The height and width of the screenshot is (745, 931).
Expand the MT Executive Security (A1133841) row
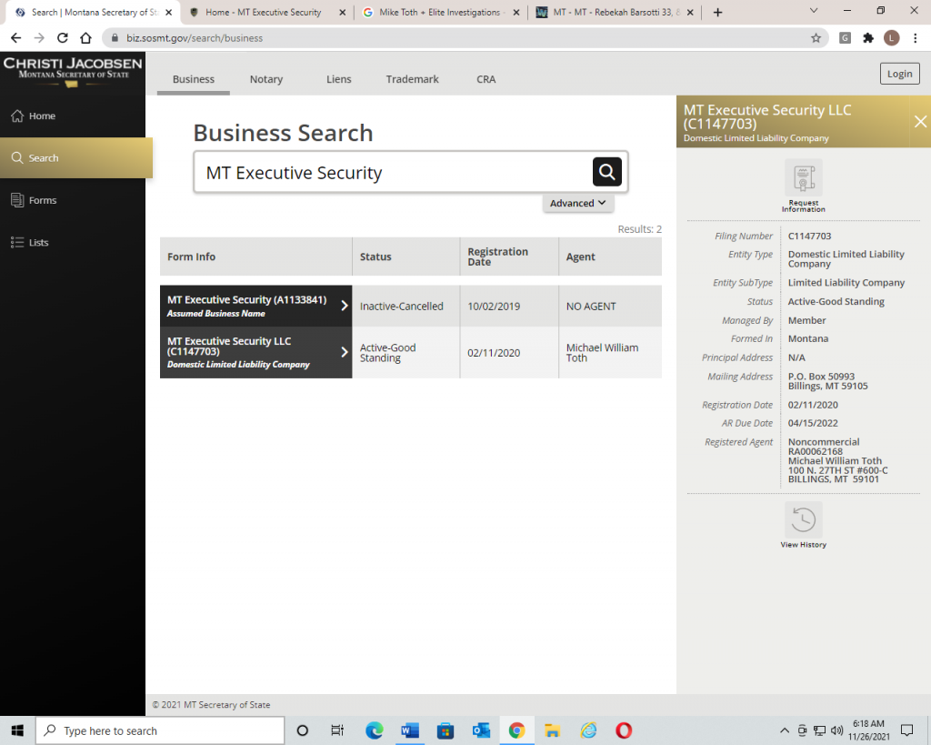(x=344, y=306)
